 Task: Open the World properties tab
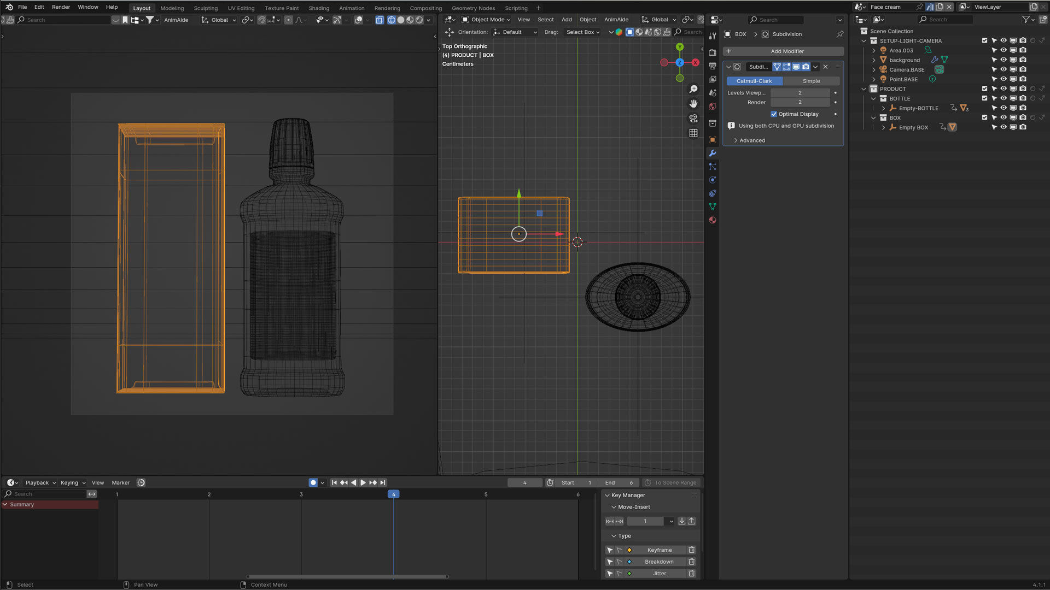(x=712, y=107)
